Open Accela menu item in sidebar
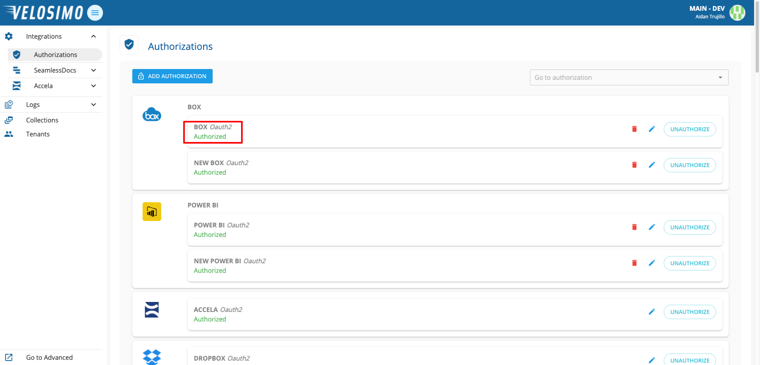 pos(55,86)
